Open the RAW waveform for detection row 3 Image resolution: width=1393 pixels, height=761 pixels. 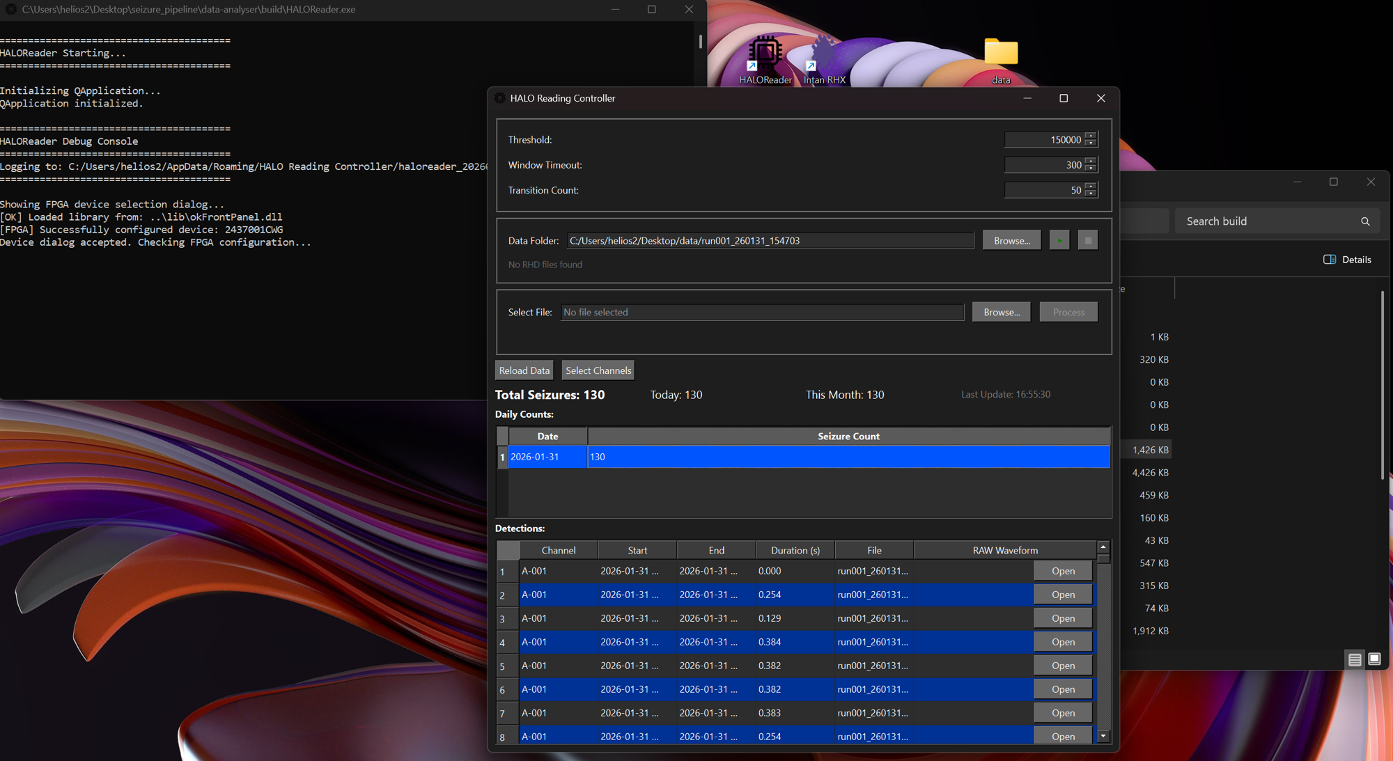pyautogui.click(x=1063, y=618)
